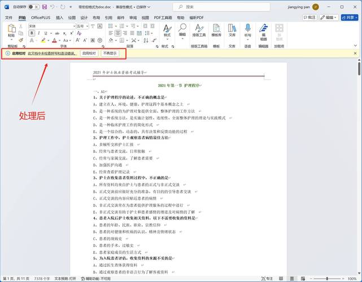362x282 pixels.
Task: Click the enclosed character icon
Action: point(100,41)
